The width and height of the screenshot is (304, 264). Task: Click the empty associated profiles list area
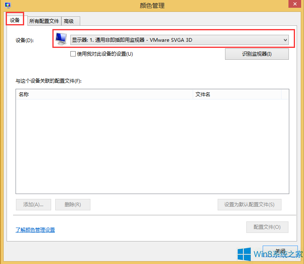[x=152, y=146]
